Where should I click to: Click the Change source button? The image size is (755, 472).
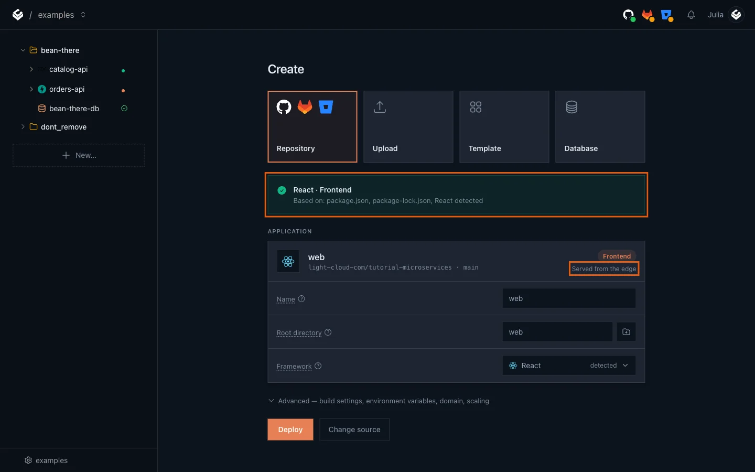(354, 430)
